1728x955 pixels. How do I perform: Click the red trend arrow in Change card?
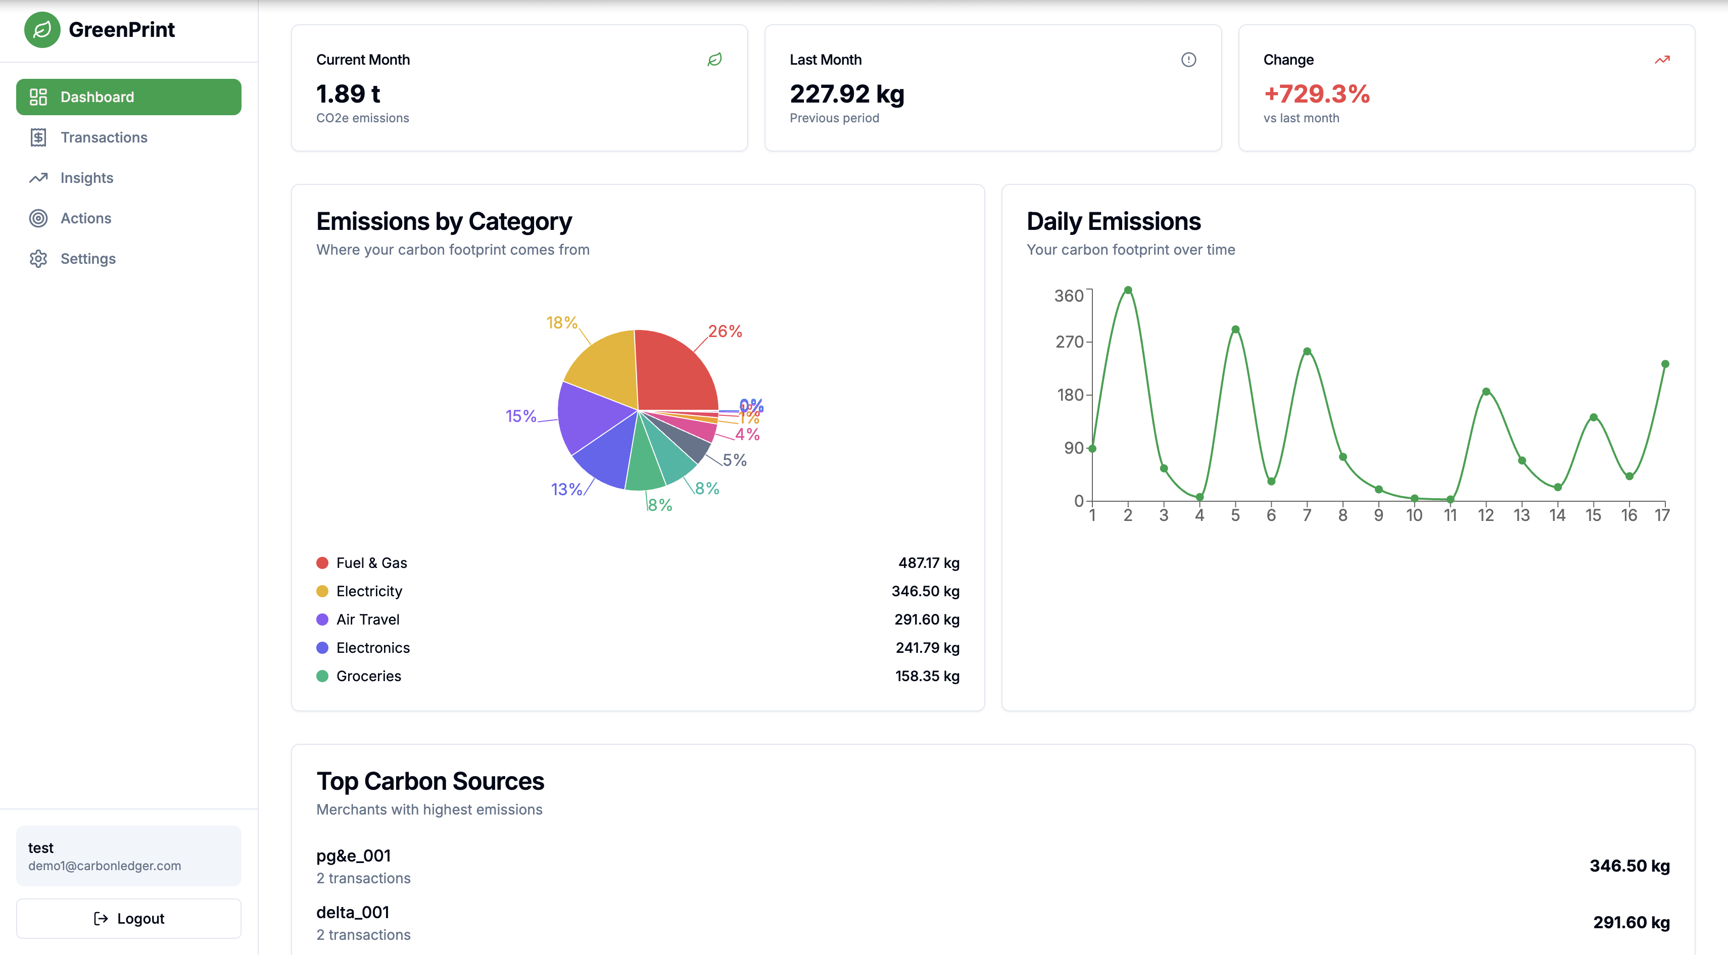[1662, 60]
